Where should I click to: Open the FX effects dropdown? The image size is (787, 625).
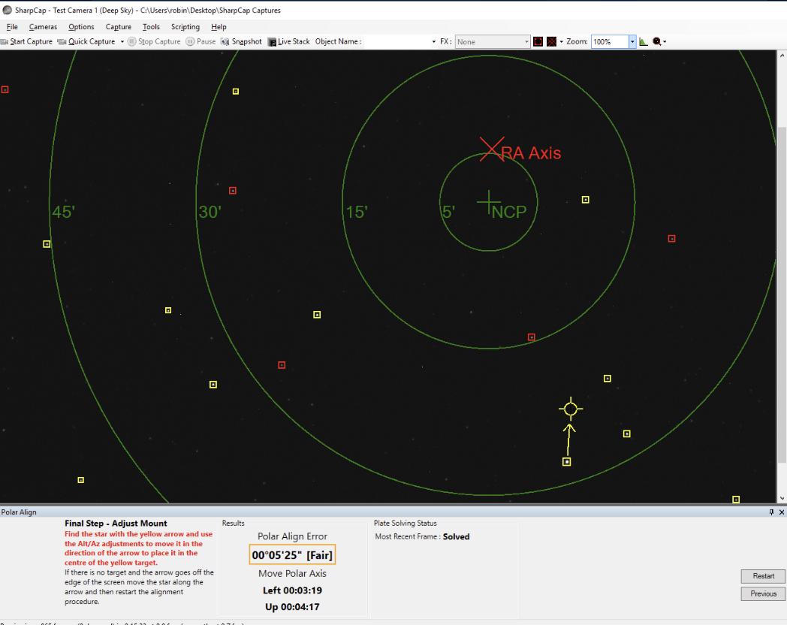[x=493, y=41]
